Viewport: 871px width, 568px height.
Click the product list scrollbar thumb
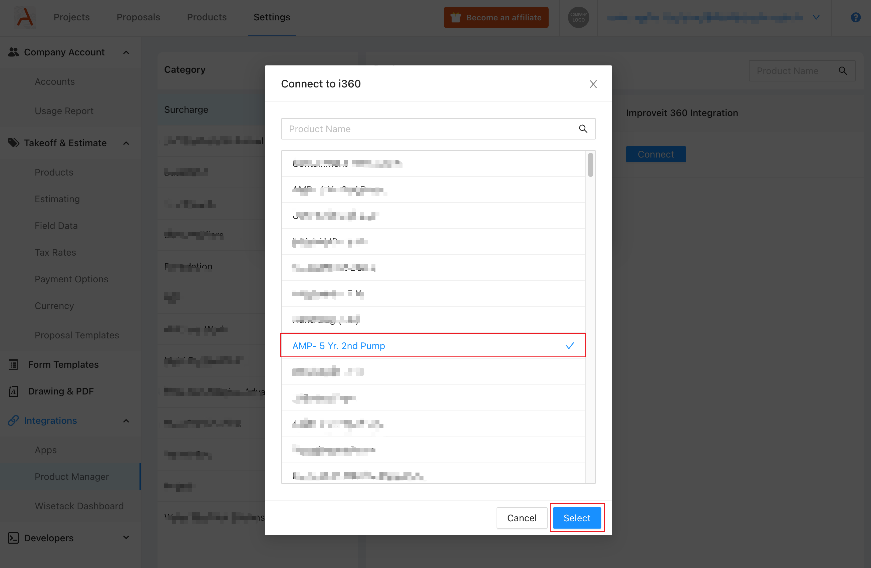(x=590, y=165)
